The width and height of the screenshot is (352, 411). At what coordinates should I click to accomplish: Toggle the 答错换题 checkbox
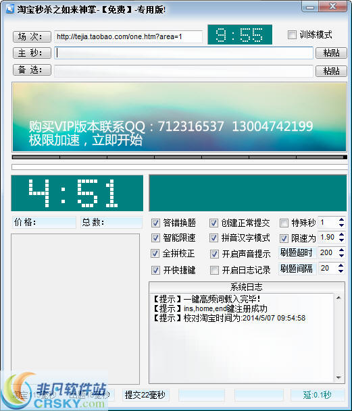pos(155,223)
